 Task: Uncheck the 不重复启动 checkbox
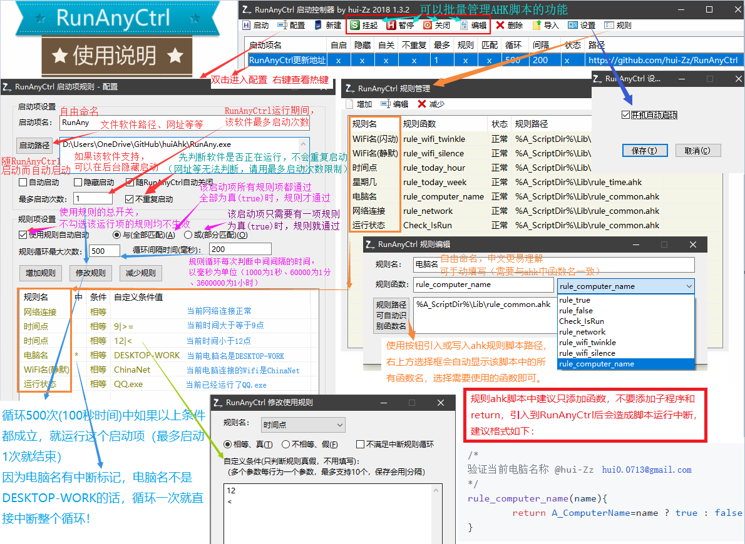click(129, 199)
